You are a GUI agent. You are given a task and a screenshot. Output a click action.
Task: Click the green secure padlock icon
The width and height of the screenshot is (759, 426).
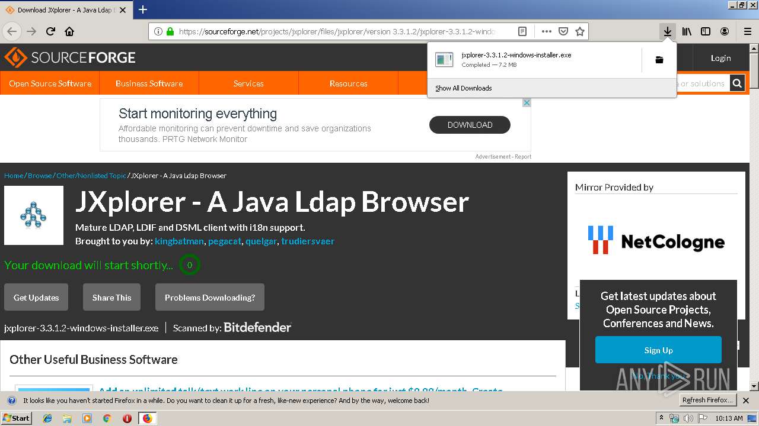[x=170, y=31]
